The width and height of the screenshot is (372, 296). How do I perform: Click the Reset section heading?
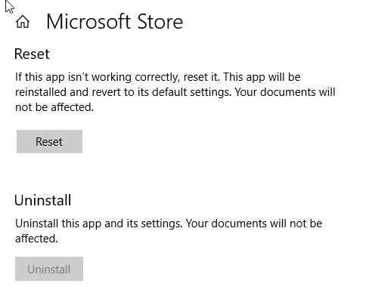point(32,54)
